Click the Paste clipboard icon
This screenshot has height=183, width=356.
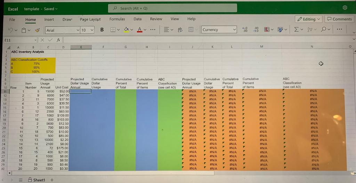[x=24, y=30]
